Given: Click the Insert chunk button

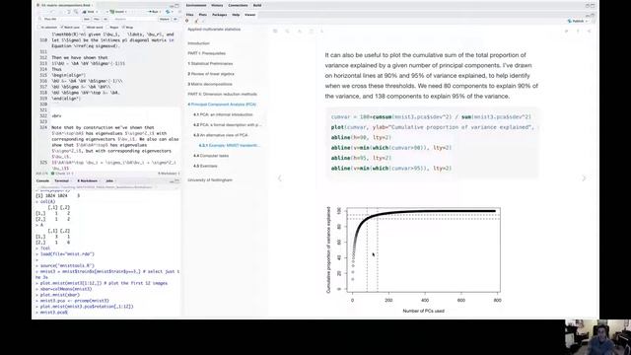Looking at the screenshot, I should click(x=118, y=12).
